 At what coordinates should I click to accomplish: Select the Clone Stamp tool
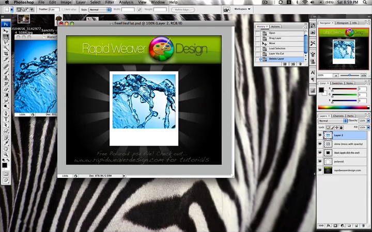6,78
